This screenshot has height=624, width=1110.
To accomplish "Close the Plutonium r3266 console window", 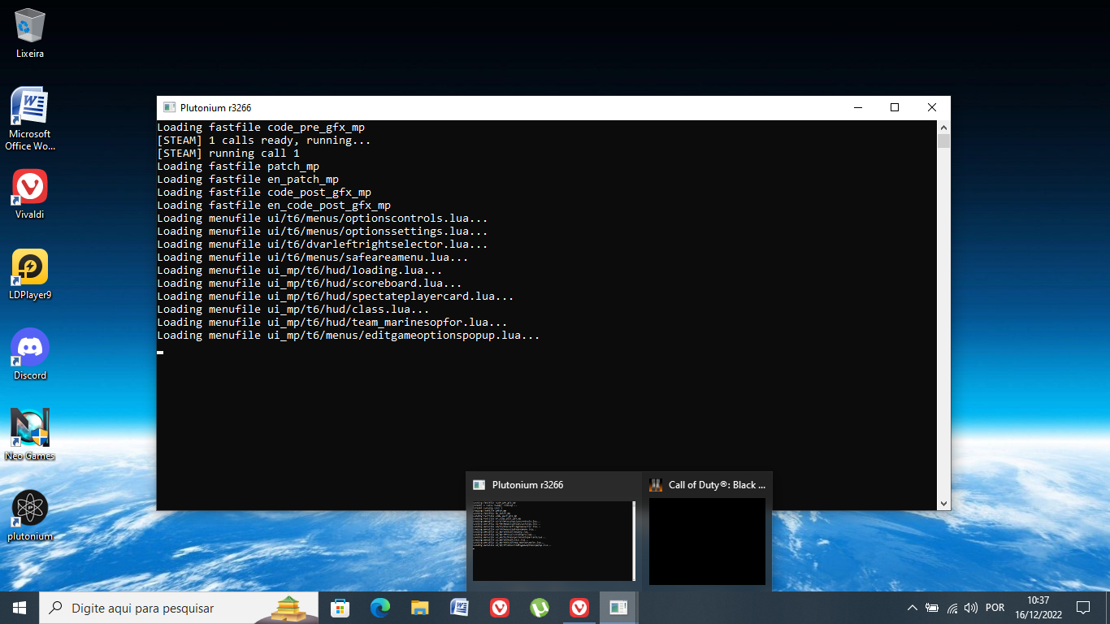I will (932, 107).
